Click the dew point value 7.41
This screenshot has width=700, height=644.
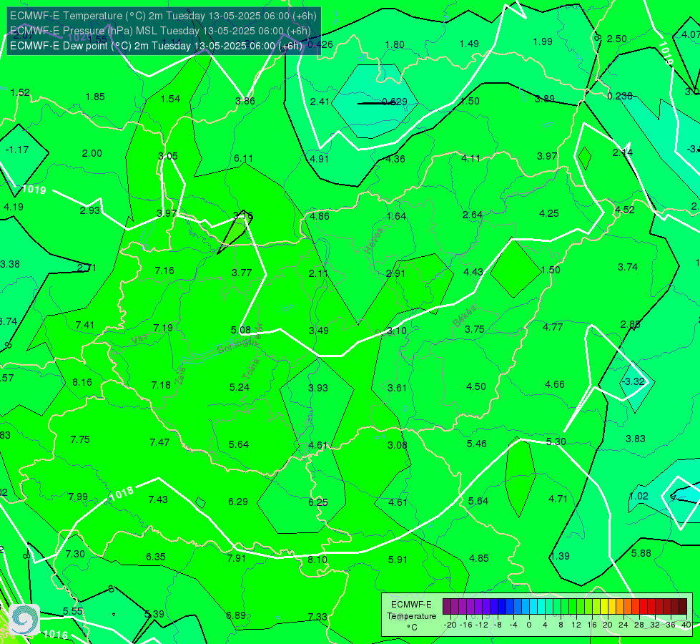(x=85, y=325)
